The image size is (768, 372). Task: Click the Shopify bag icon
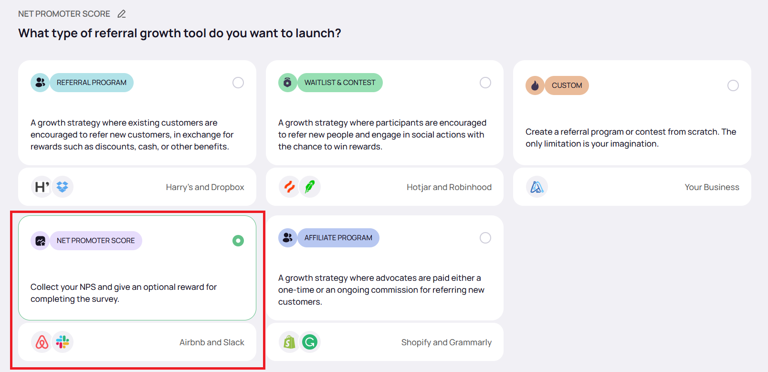(289, 342)
